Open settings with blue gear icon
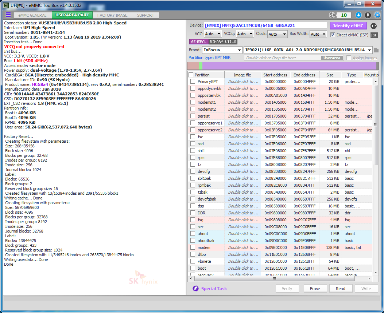The height and width of the screenshot is (313, 384). coord(377,15)
